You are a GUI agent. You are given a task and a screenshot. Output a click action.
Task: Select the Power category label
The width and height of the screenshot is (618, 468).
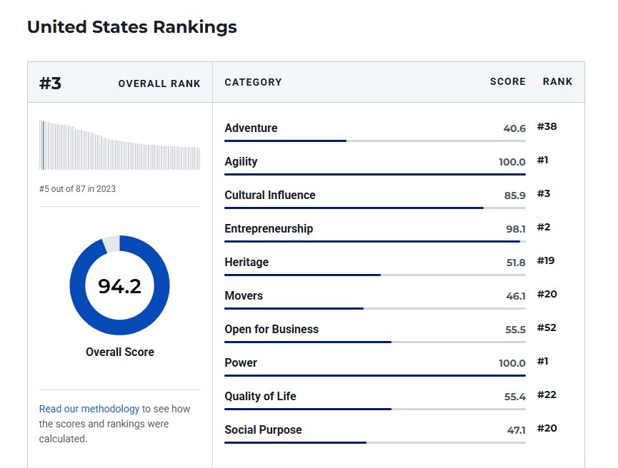[x=241, y=363]
